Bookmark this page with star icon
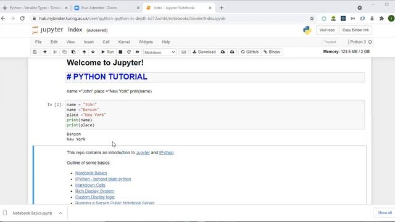The height and width of the screenshot is (222, 395). (312, 18)
